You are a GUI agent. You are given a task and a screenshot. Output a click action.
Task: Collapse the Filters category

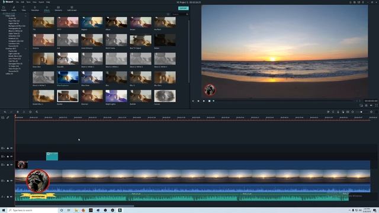25,16
